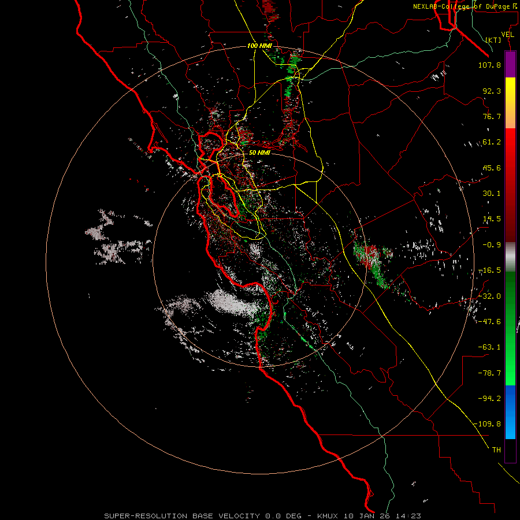
Task: Click the 14.5 velocity scale value
Action: click(x=492, y=219)
